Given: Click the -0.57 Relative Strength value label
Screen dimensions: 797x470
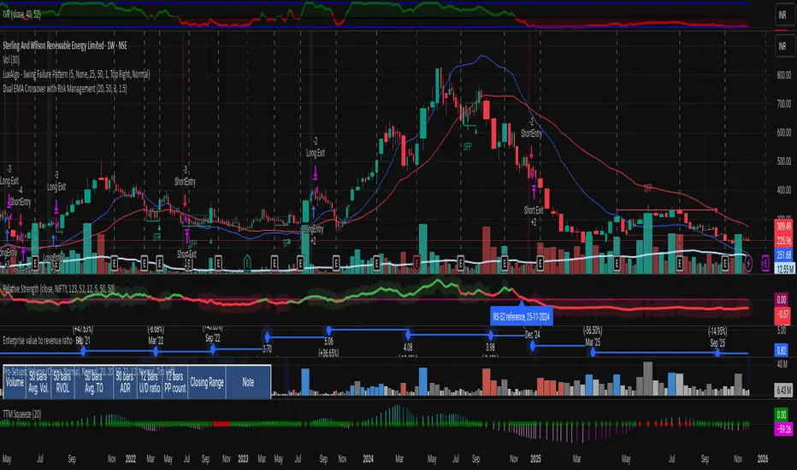Looking at the screenshot, I should pos(782,314).
